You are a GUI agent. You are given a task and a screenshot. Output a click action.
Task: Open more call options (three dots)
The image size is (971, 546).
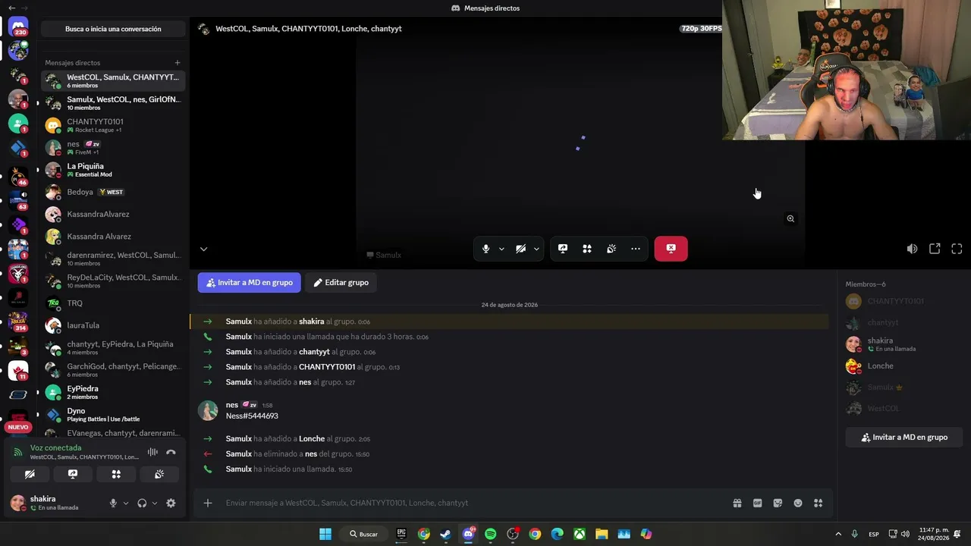point(636,249)
